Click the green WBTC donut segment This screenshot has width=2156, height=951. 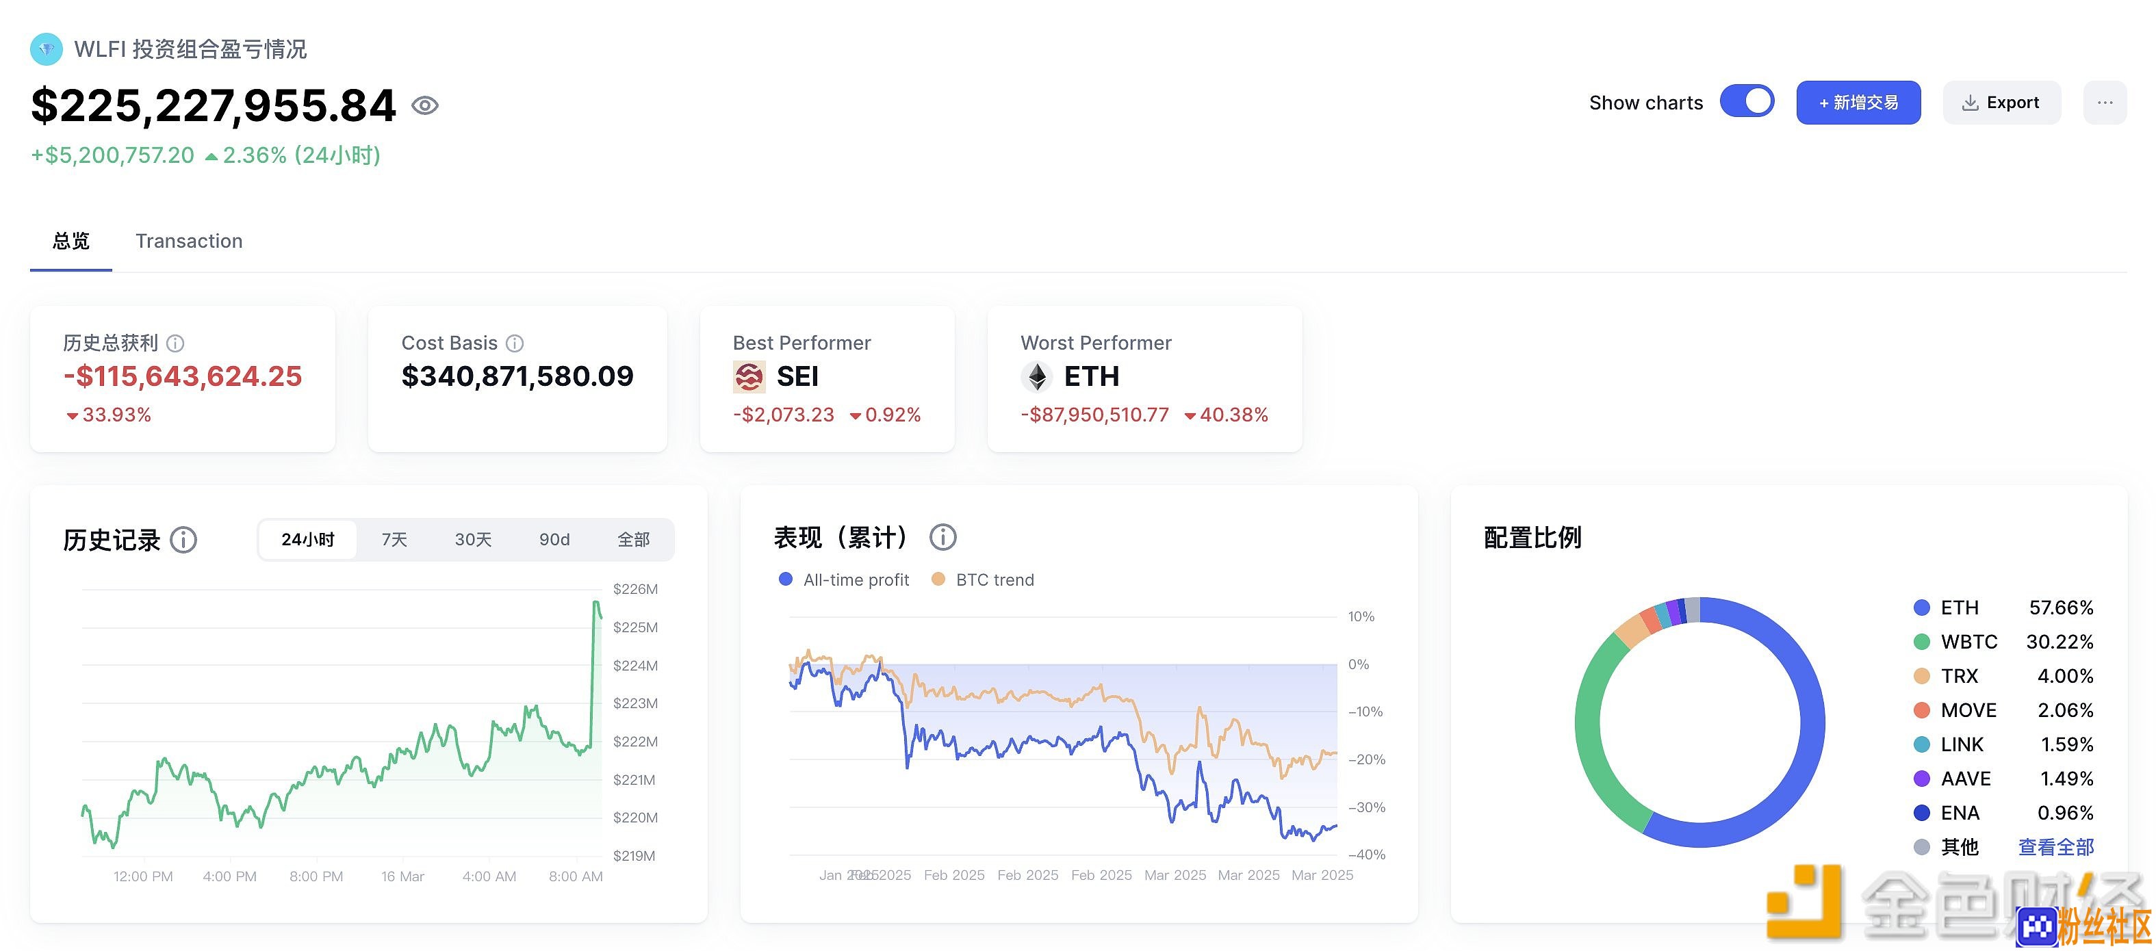pos(1590,736)
